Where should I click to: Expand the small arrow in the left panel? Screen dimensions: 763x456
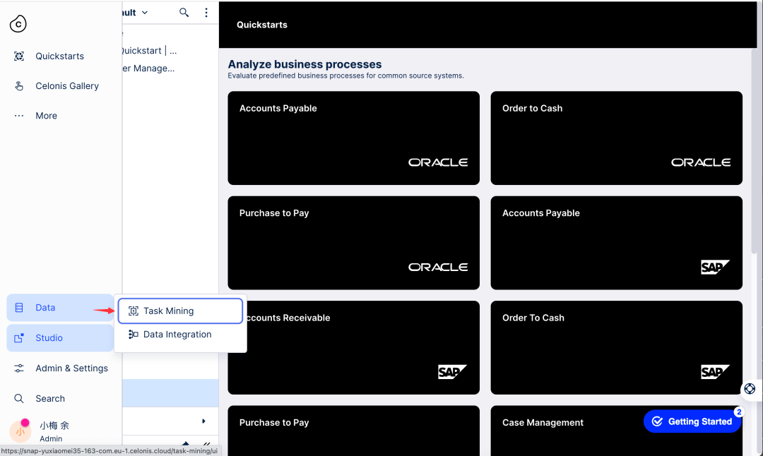coord(203,421)
